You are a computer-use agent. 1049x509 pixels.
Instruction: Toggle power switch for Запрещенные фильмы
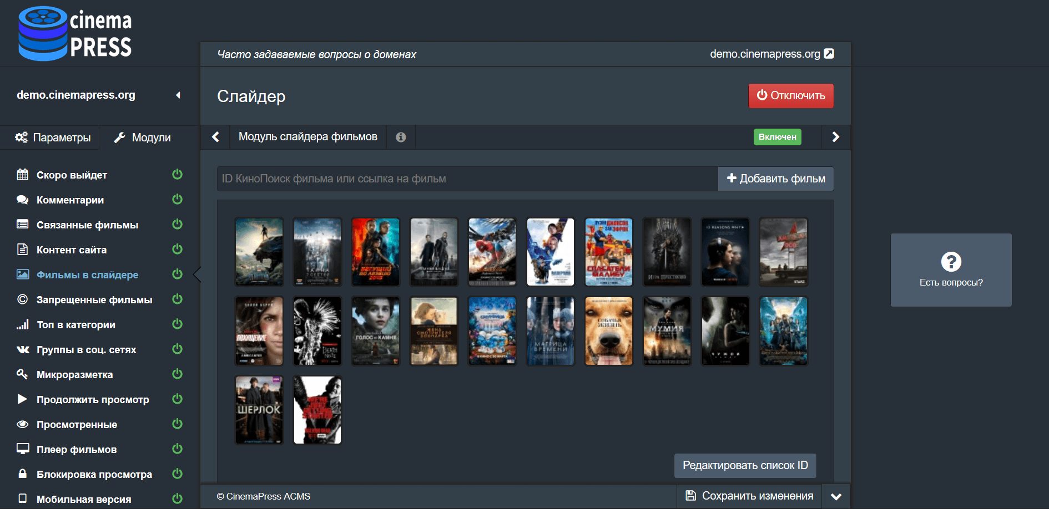coord(177,299)
